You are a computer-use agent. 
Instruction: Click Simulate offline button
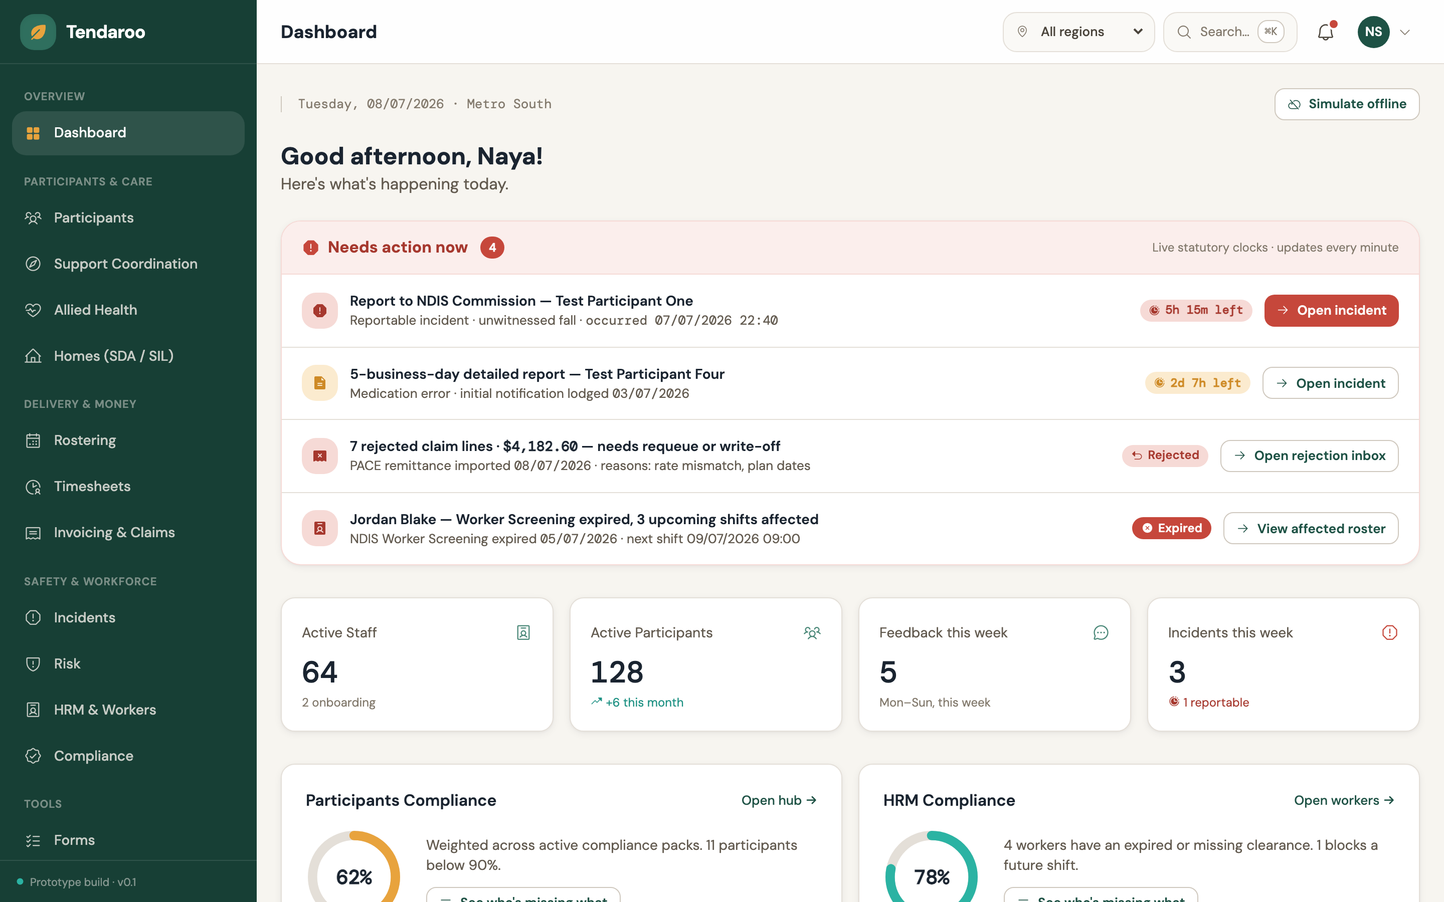1347,104
